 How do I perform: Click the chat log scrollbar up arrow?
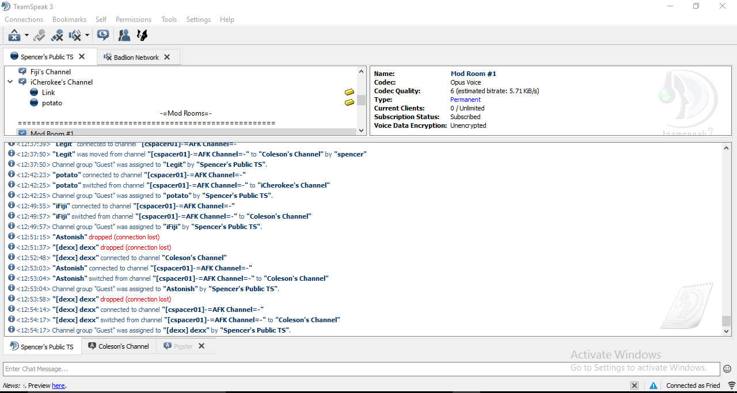click(x=726, y=148)
